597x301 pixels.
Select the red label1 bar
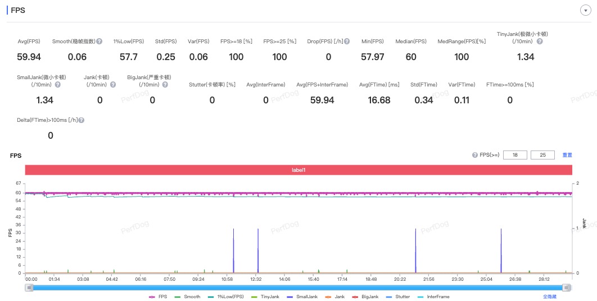tap(298, 170)
